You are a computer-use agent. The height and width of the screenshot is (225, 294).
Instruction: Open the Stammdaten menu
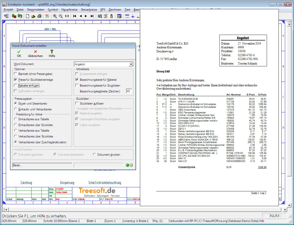pyautogui.click(x=35, y=9)
